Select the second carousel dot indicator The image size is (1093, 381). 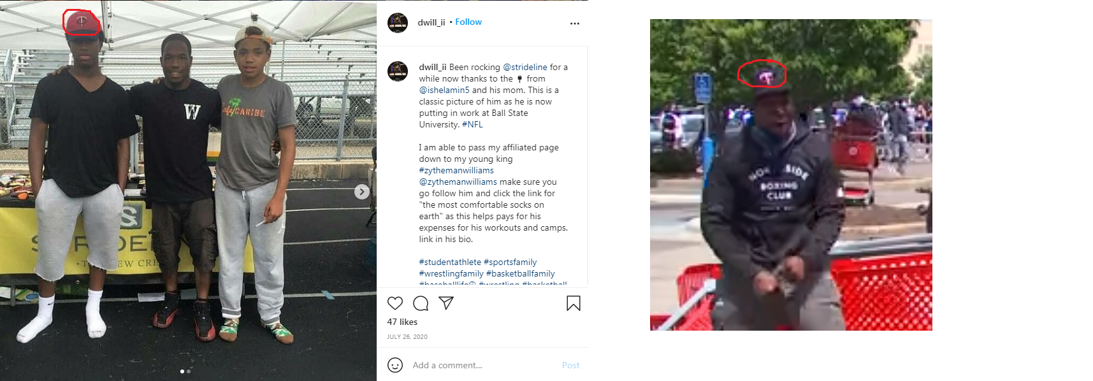[189, 371]
